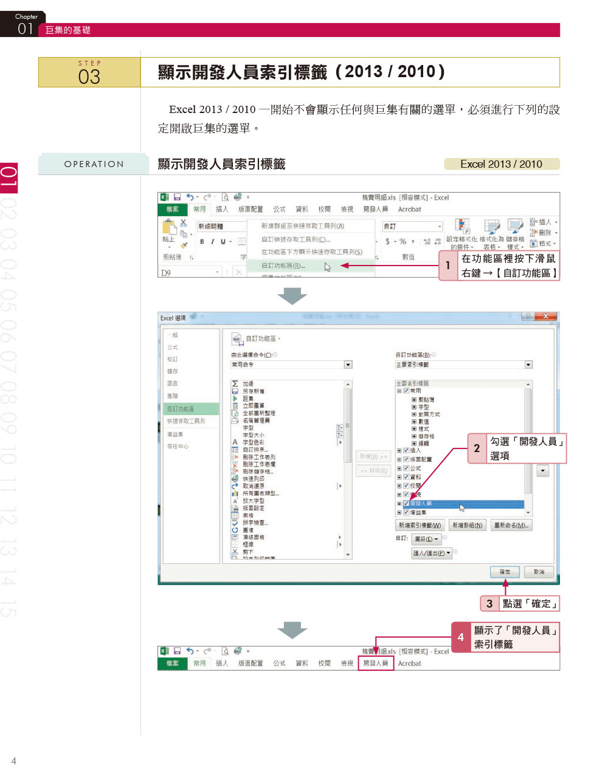Click 確定 to confirm Excel 選項
This screenshot has height=768, width=608.
pos(505,572)
